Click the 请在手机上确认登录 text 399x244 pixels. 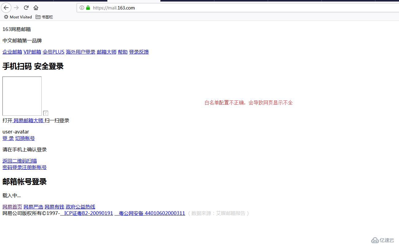pos(25,149)
